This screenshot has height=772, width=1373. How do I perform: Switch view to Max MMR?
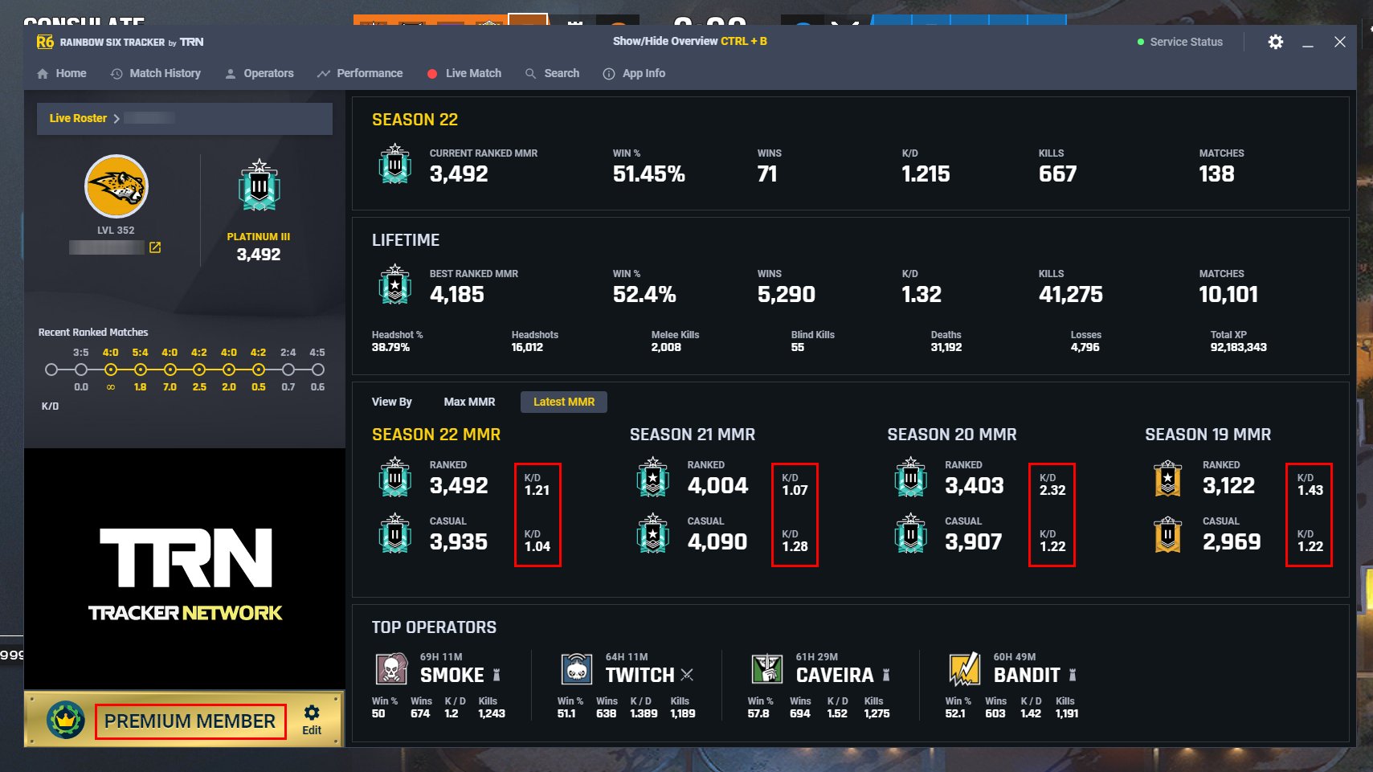click(469, 402)
